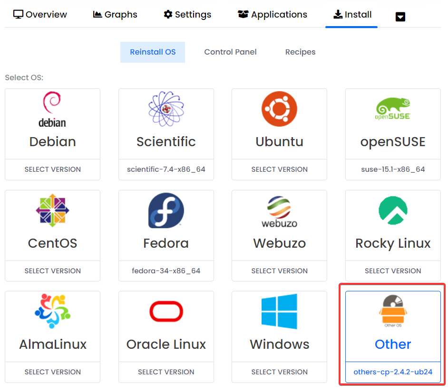Click the openSUSE chameleon logo
This screenshot has width=448, height=391.
[393, 109]
